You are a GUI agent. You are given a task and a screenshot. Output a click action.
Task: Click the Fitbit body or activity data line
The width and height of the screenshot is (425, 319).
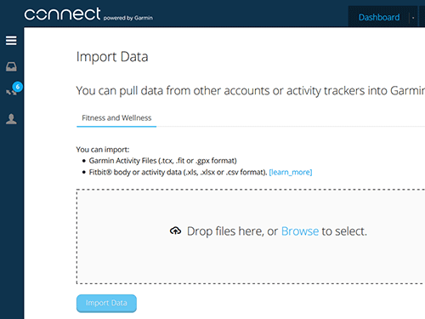tap(178, 172)
